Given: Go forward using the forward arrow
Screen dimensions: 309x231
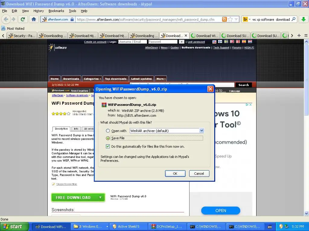Looking at the screenshot, I should pos(13,19).
